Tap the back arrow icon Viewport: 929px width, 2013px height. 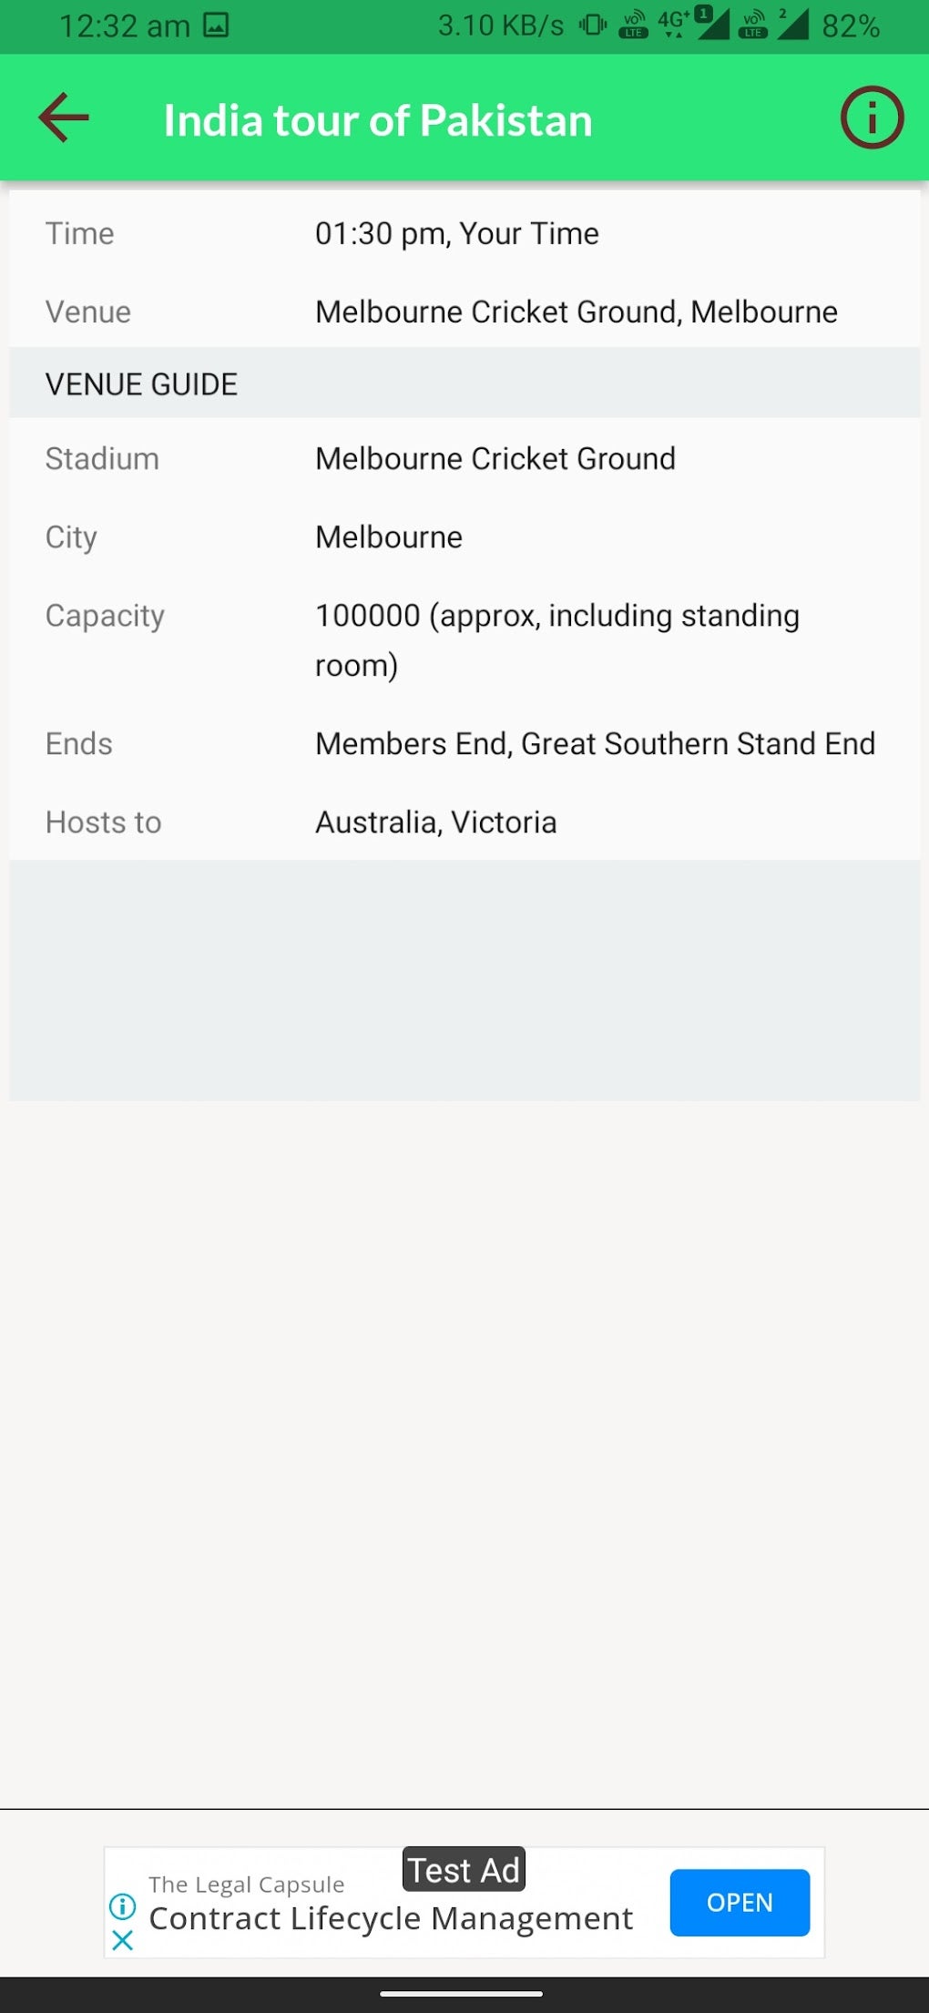coord(64,118)
